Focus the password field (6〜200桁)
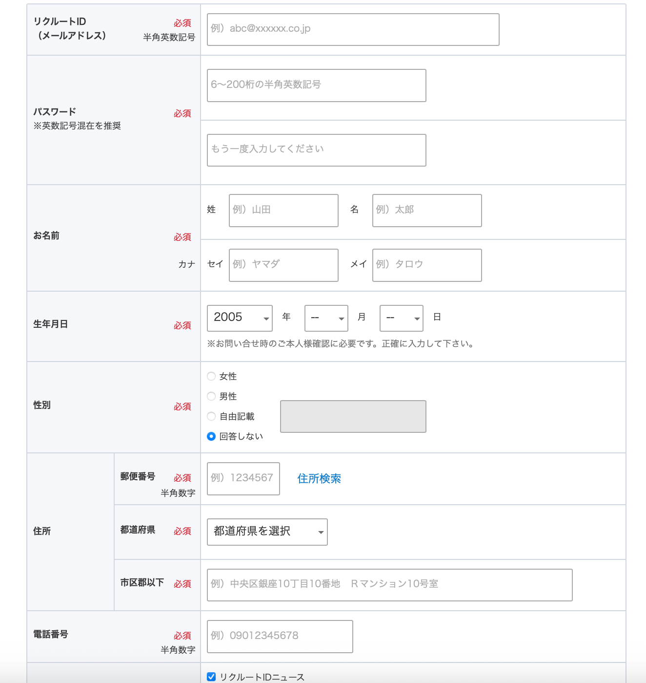Screen dimensions: 646x683 tap(316, 85)
